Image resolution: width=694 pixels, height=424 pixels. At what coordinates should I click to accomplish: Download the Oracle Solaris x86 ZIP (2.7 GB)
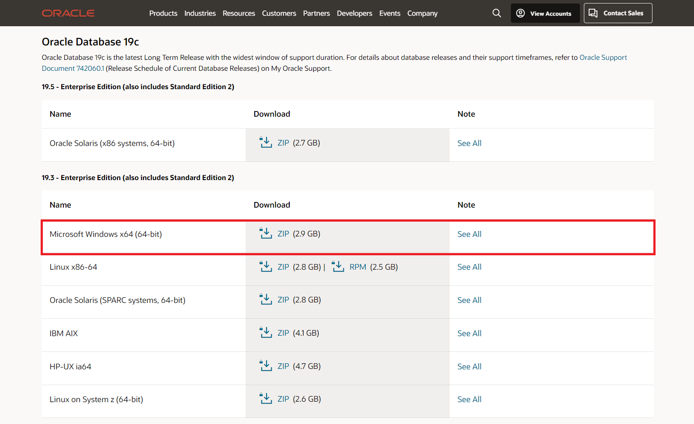click(283, 143)
